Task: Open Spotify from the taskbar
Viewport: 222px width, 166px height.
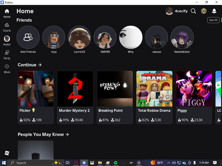Action: pos(115,163)
